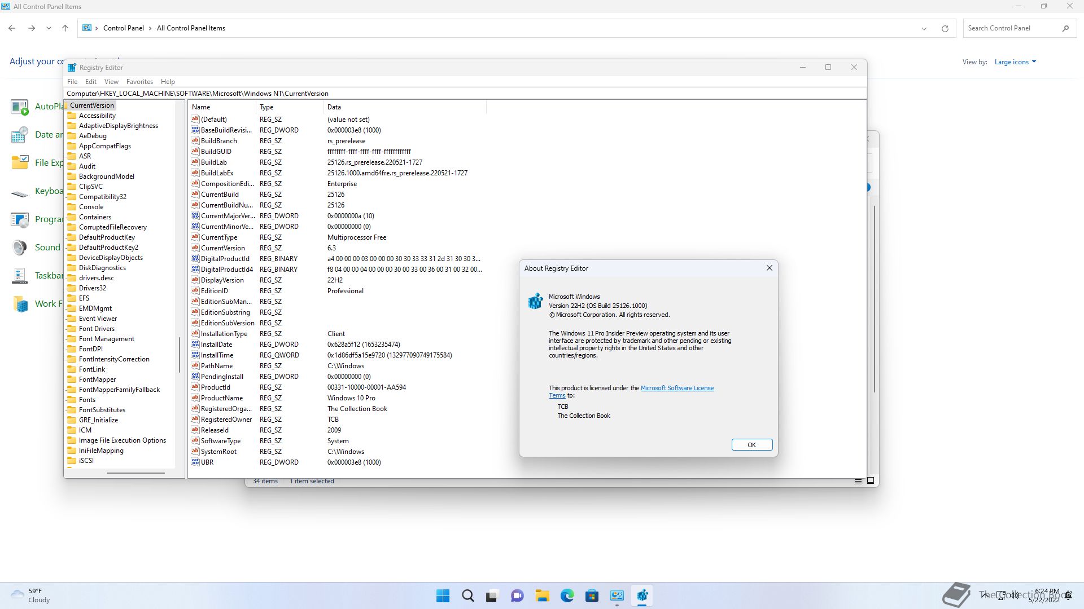Click the Sound icon in Control Panel
The image size is (1084, 609).
(x=20, y=248)
